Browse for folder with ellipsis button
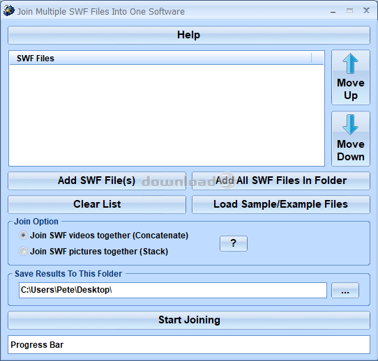Screen dimensions: 378x361 coord(345,291)
